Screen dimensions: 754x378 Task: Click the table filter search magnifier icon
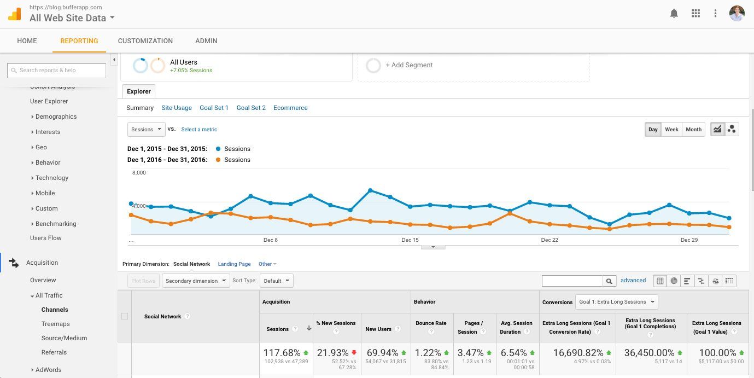click(x=609, y=281)
